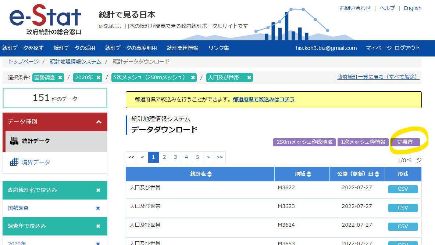Open the 統計データを探す menu
Viewport: 435px width, 245px height.
tap(23, 48)
